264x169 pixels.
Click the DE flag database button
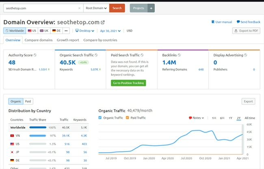pos(56,31)
